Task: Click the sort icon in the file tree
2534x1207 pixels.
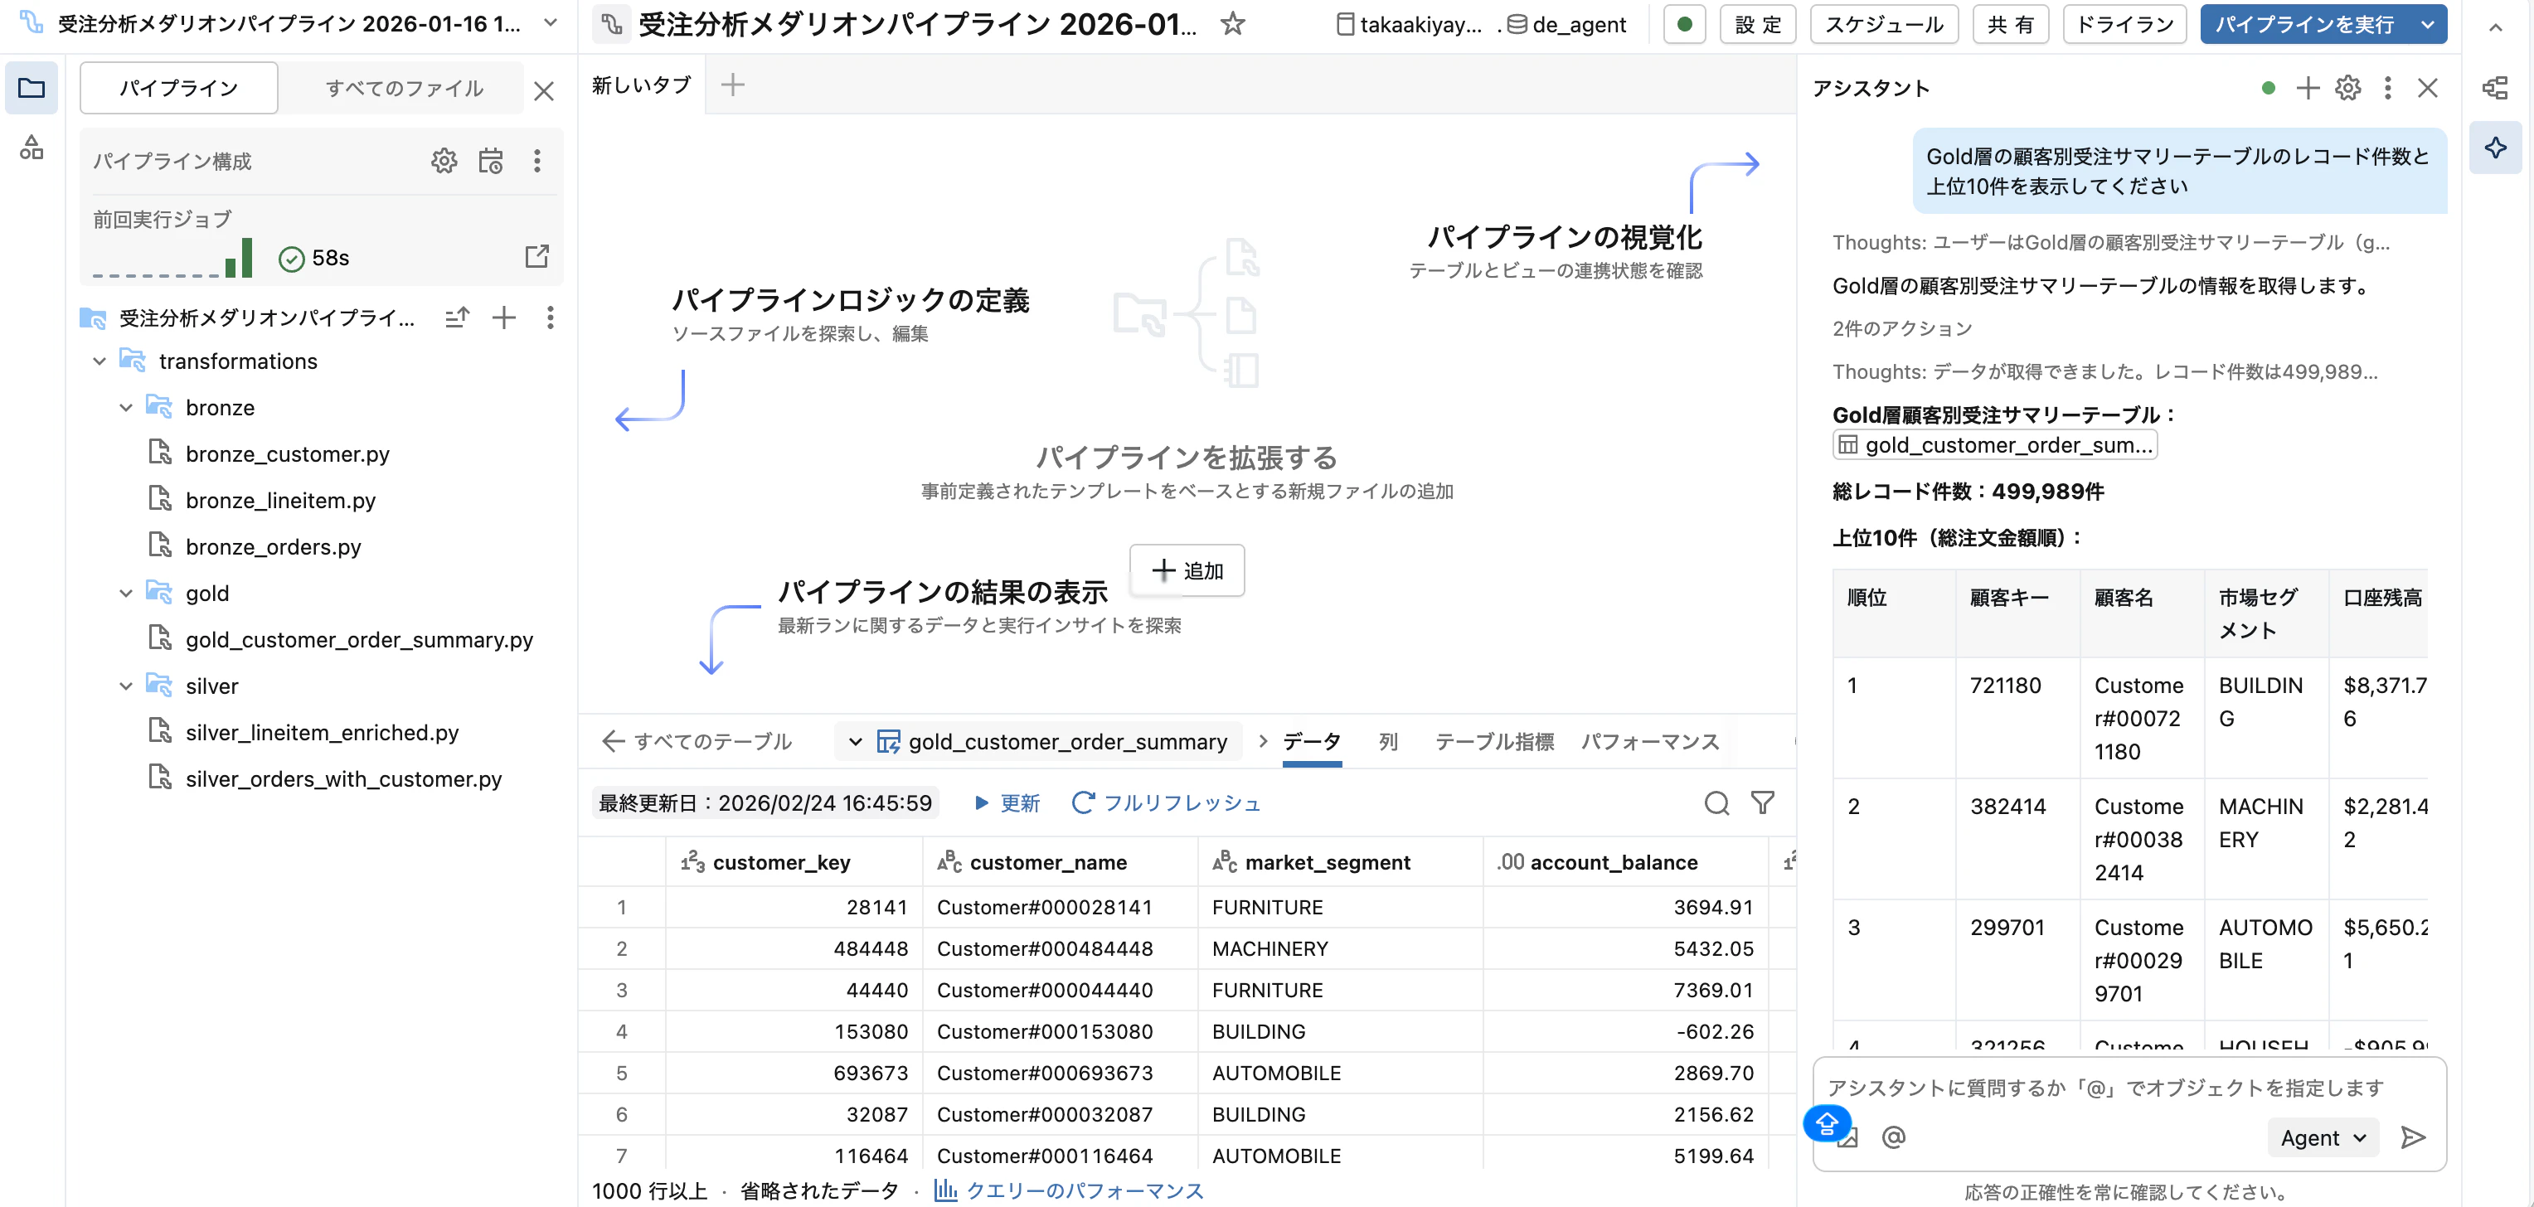Action: 456,318
